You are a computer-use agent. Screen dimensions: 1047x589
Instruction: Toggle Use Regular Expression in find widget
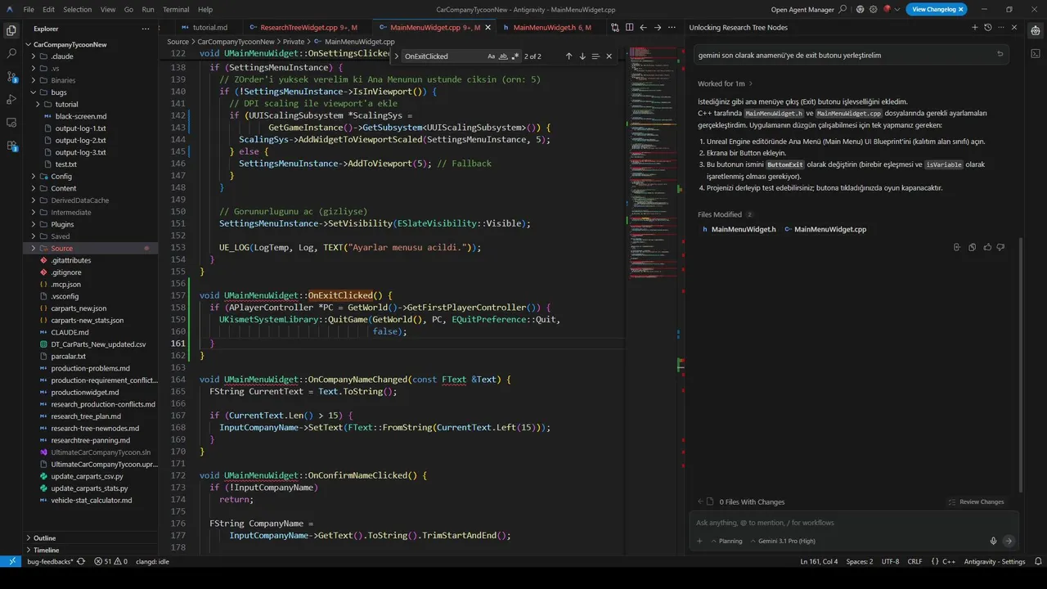(x=515, y=56)
